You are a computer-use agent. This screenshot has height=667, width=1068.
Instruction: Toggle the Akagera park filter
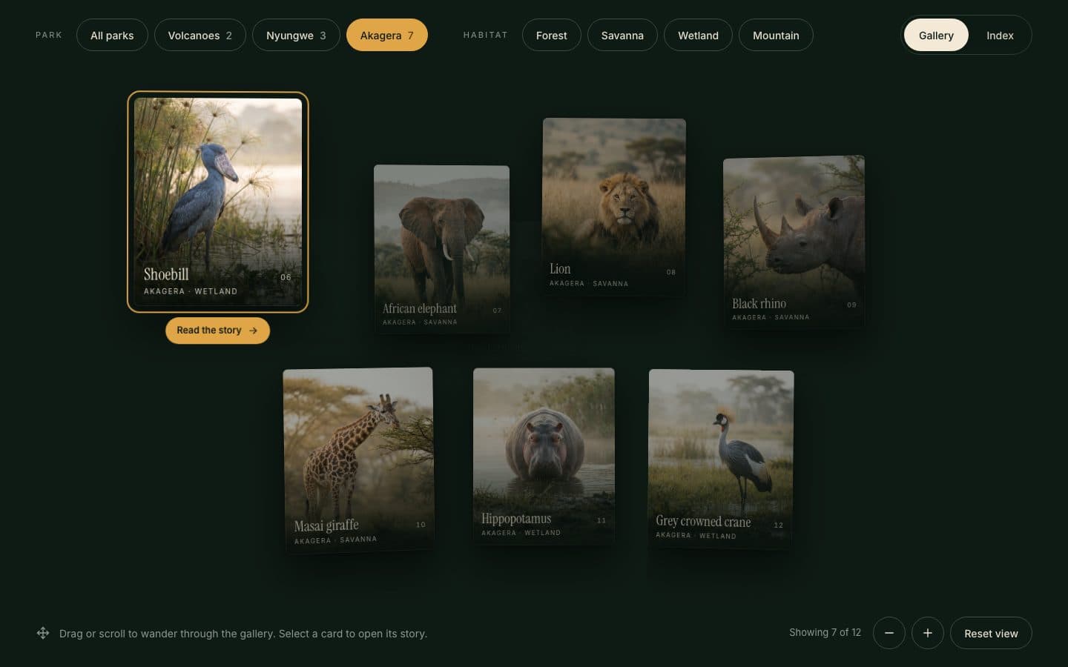pos(386,35)
